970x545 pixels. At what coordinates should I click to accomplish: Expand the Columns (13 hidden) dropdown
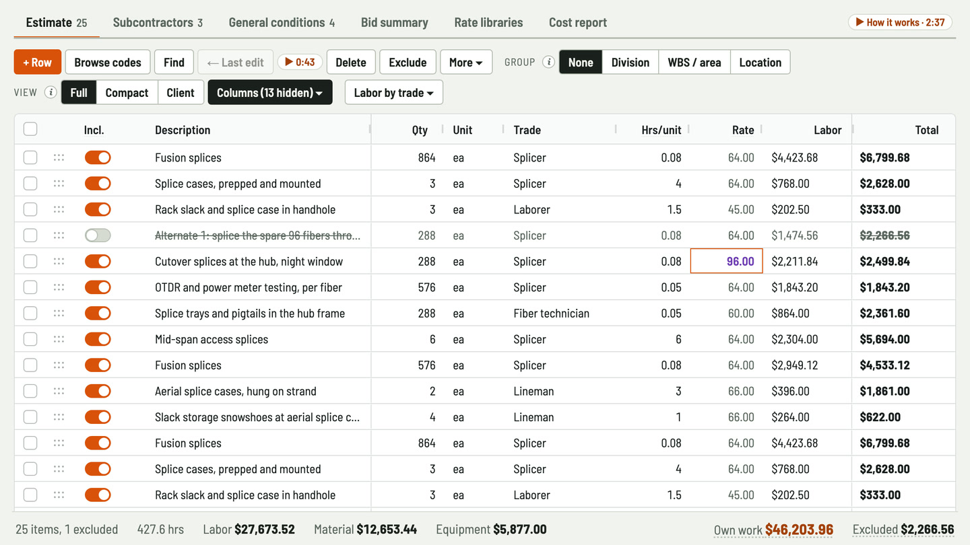click(x=270, y=92)
